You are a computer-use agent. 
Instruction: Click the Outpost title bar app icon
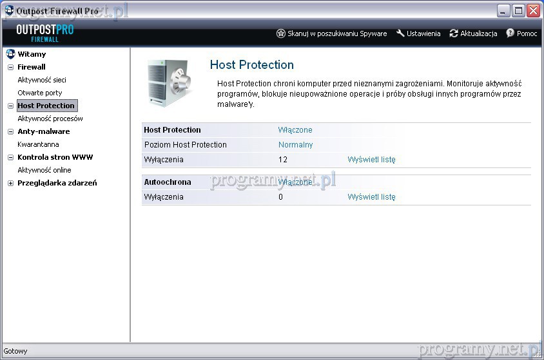[9, 10]
